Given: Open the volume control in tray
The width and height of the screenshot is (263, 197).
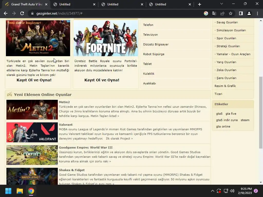Looking at the screenshot, I should click(x=232, y=191).
